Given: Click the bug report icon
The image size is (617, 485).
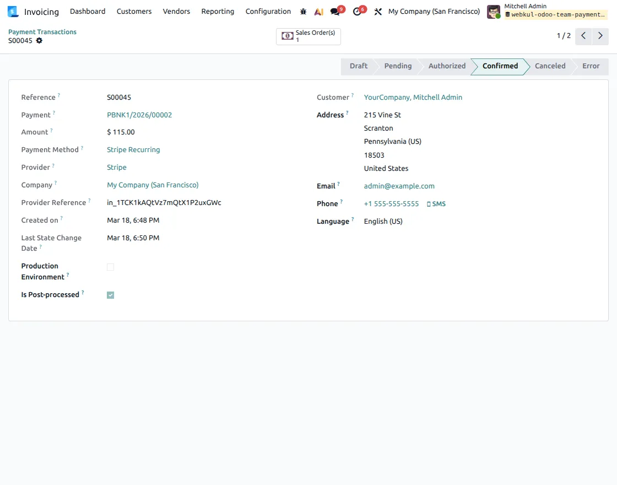Looking at the screenshot, I should [302, 11].
